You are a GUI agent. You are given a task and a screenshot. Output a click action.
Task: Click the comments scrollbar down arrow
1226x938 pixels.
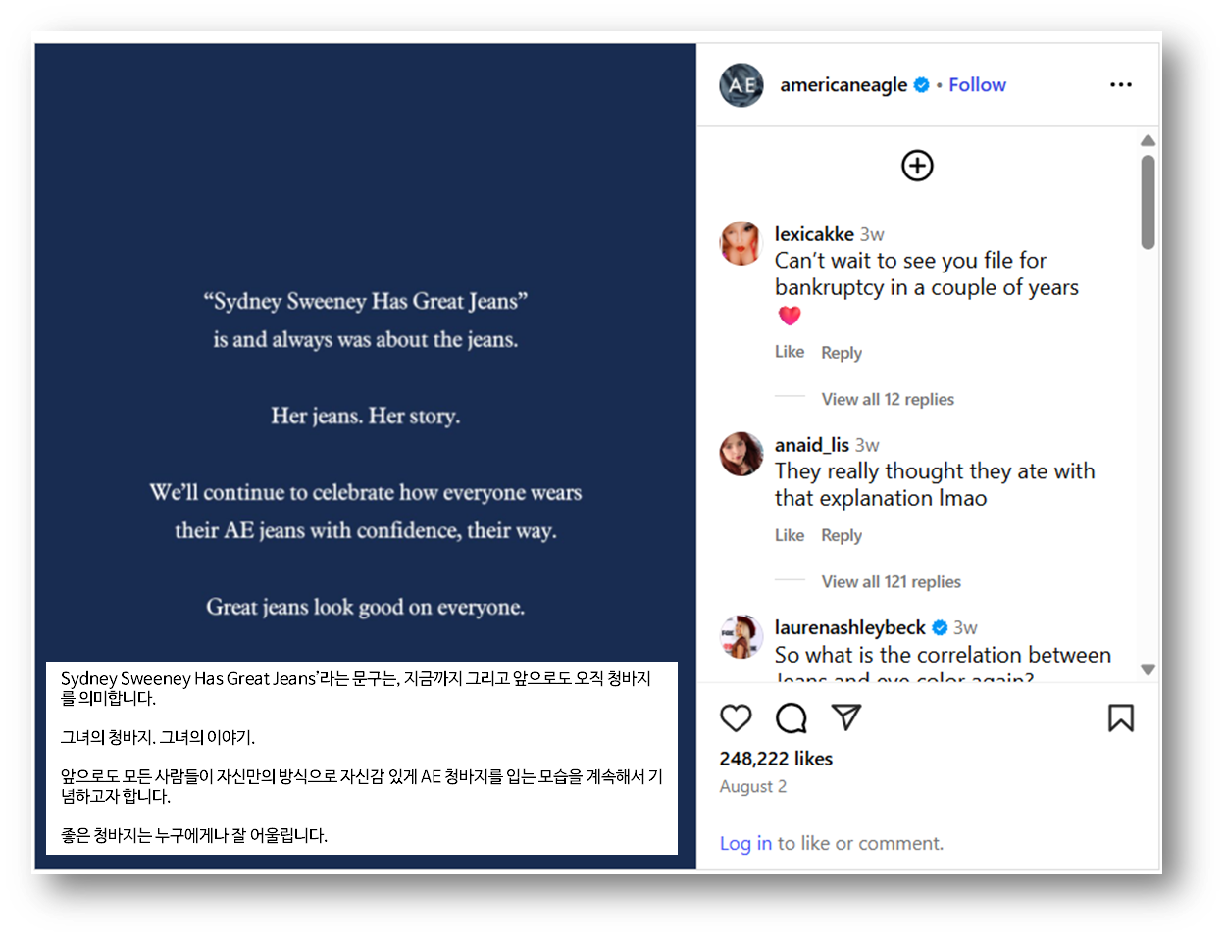(x=1148, y=669)
